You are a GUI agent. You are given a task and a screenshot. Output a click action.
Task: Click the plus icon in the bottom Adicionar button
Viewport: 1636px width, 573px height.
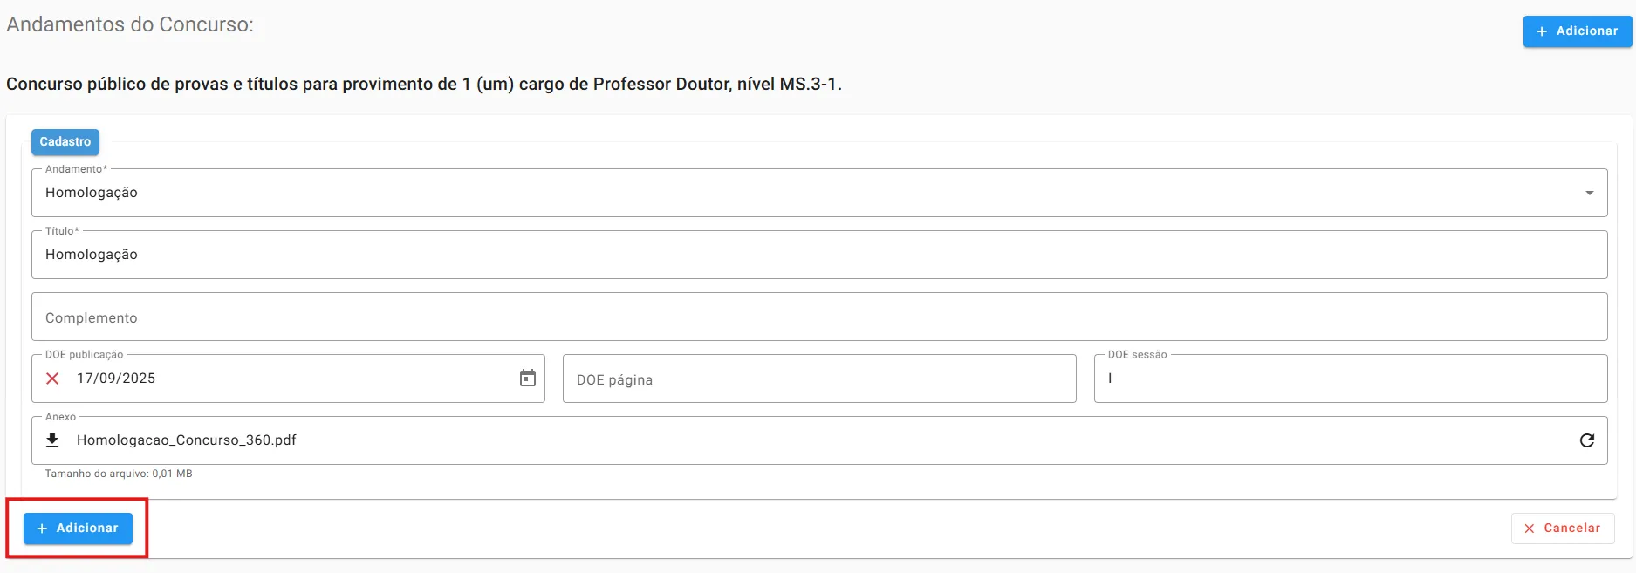coord(42,529)
